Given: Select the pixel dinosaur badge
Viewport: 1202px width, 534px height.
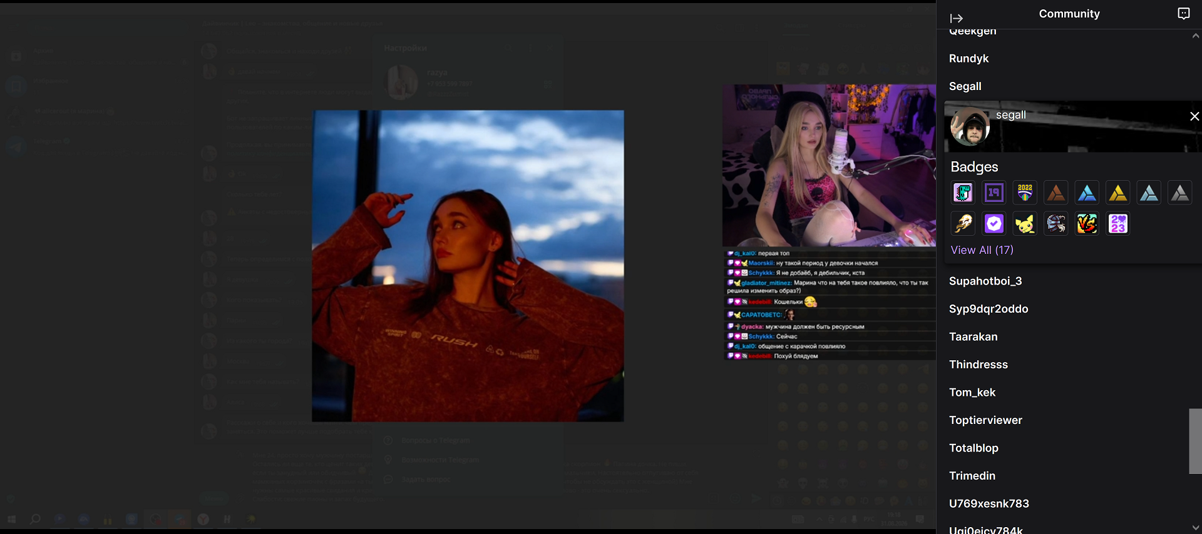Looking at the screenshot, I should [963, 193].
